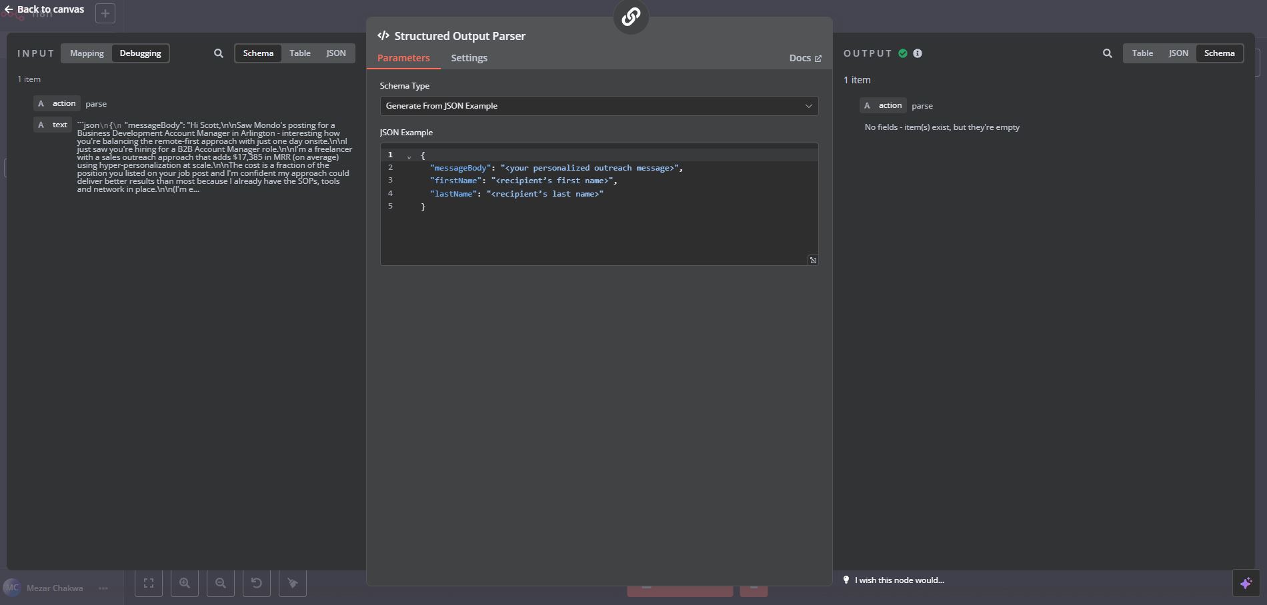
Task: Click the action field pill in INPUT
Action: pyautogui.click(x=57, y=103)
